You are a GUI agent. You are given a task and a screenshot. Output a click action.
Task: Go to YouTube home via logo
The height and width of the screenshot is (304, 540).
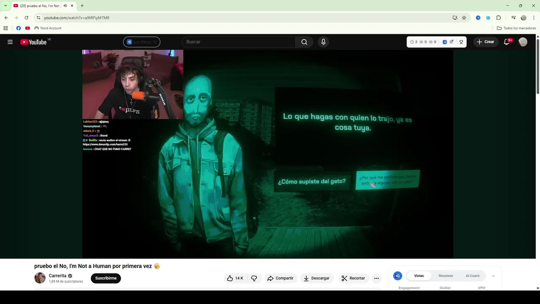pyautogui.click(x=33, y=42)
